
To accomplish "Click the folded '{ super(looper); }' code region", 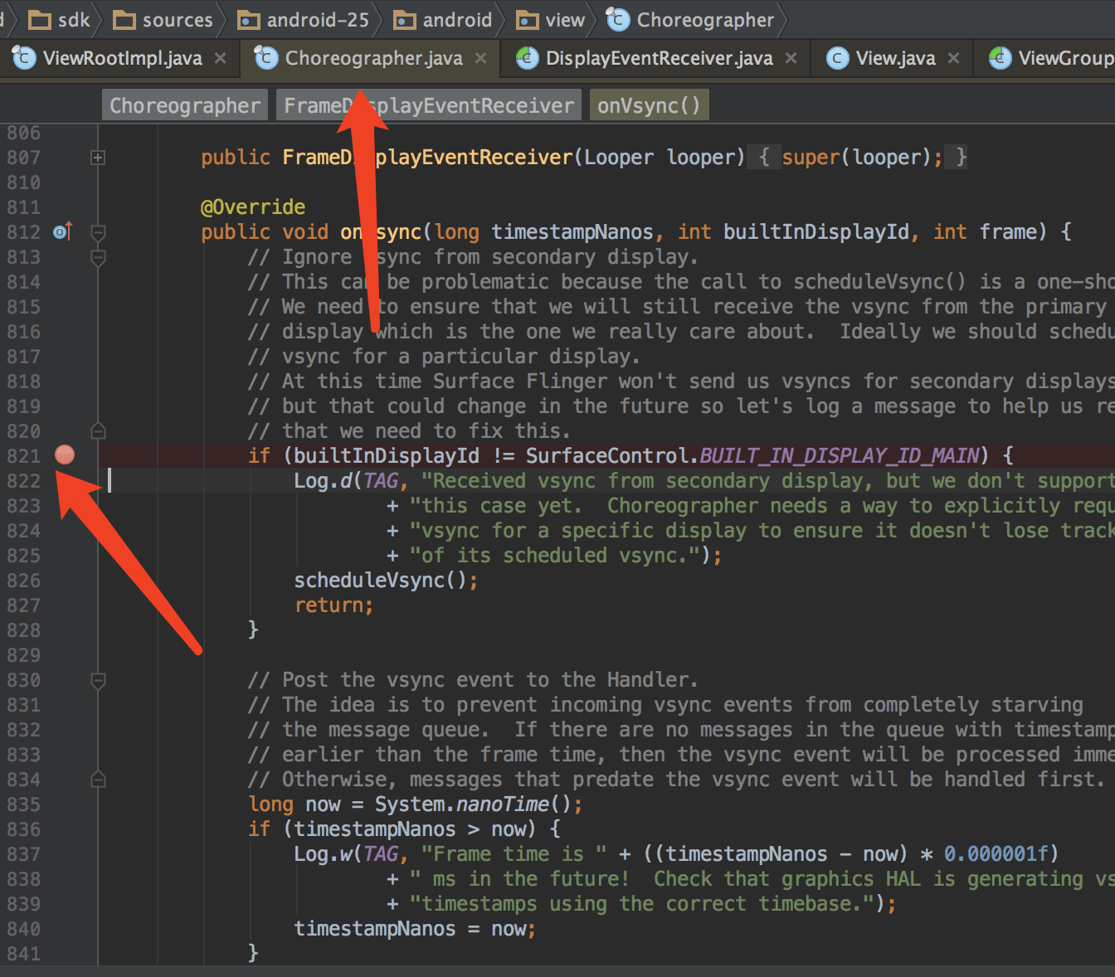I will (858, 158).
